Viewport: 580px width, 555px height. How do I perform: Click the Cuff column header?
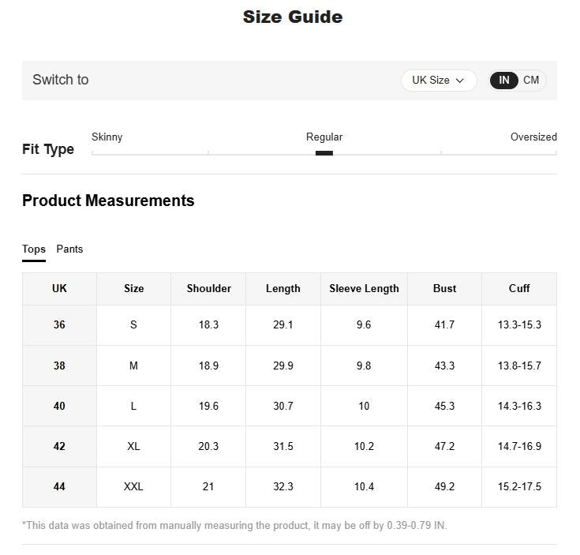(x=519, y=289)
